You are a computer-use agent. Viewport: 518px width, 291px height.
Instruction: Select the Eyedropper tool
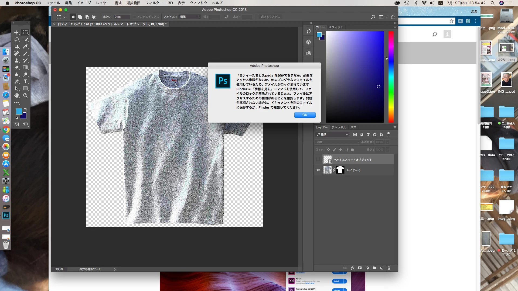(25, 46)
